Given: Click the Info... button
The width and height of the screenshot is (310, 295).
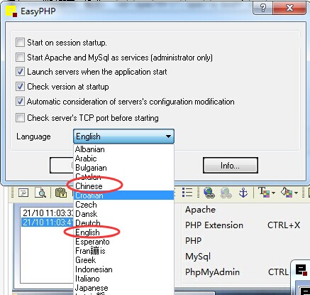Looking at the screenshot, I should click(231, 166).
